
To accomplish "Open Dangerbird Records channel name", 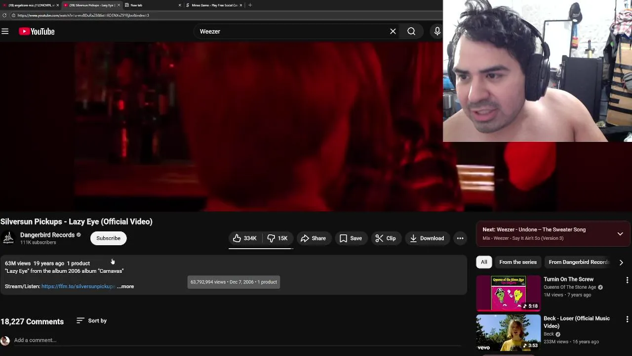I will (47, 235).
